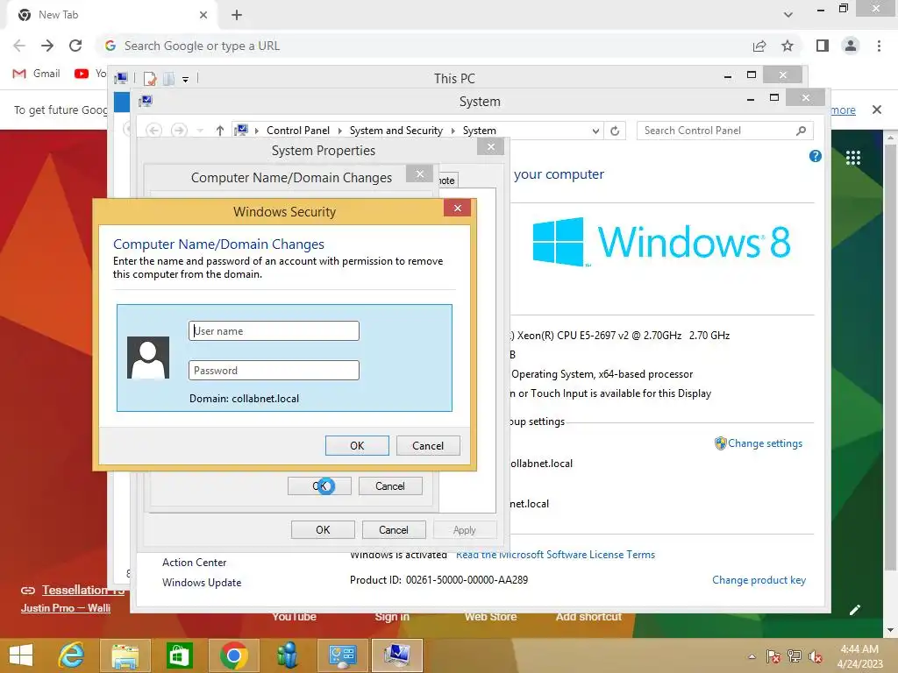The image size is (898, 673).
Task: Toggle Chrome side panel icon
Action: pyautogui.click(x=823, y=46)
